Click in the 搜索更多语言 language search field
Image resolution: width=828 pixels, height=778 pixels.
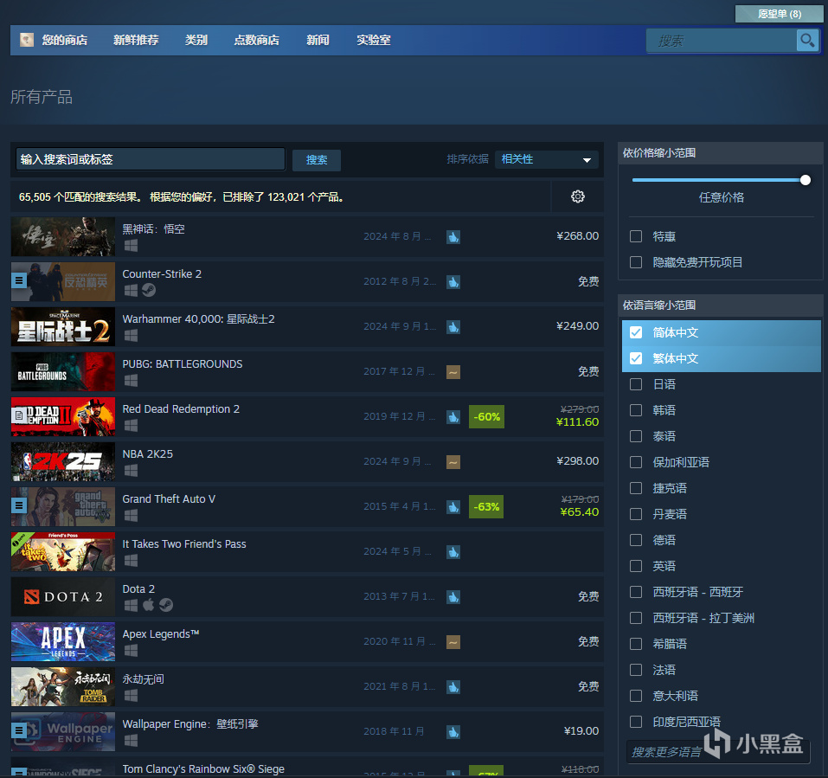click(719, 751)
